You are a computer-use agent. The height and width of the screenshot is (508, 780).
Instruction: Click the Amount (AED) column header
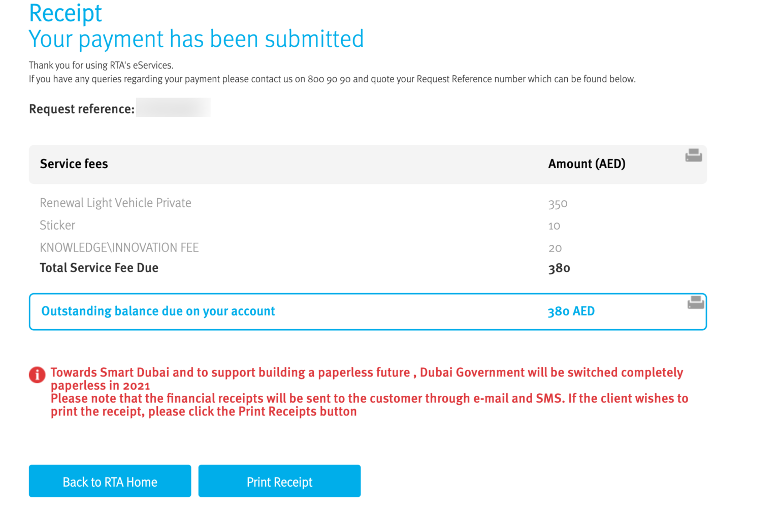point(587,164)
